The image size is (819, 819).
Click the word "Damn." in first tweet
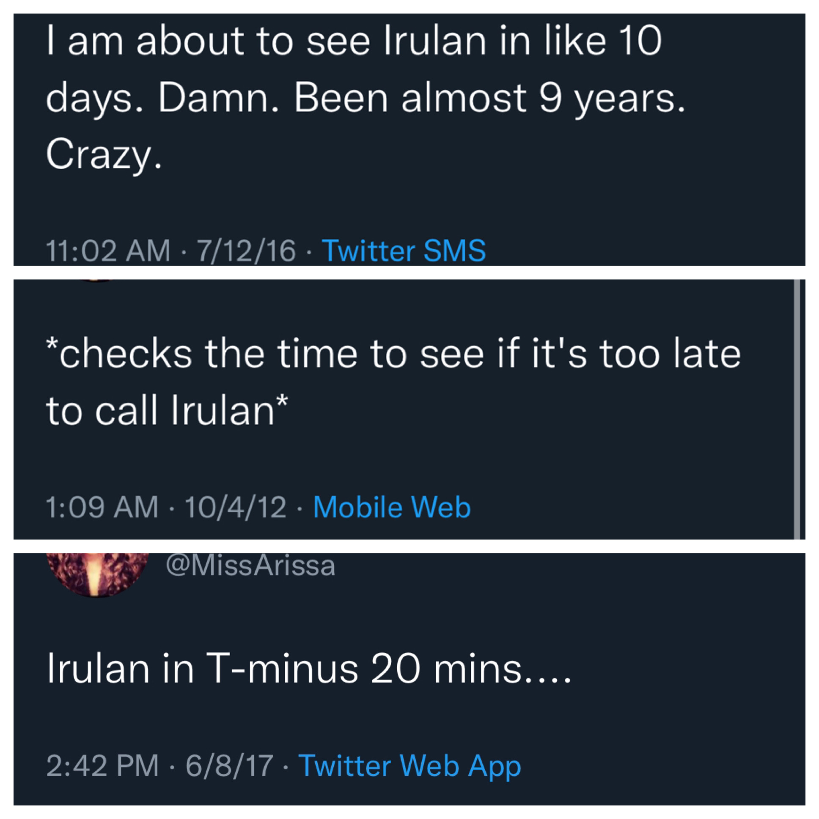tap(219, 98)
